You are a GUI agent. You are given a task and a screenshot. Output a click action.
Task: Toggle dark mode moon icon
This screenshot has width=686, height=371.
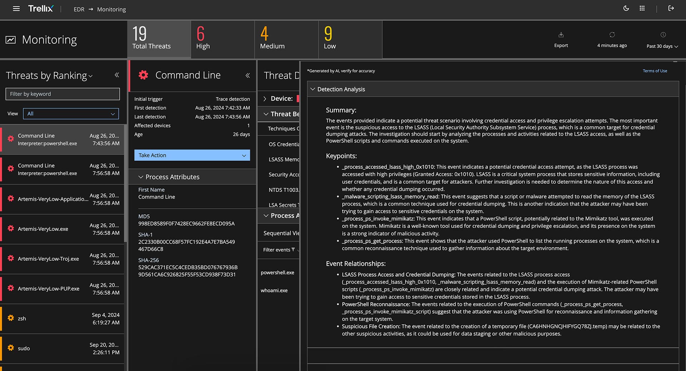626,8
